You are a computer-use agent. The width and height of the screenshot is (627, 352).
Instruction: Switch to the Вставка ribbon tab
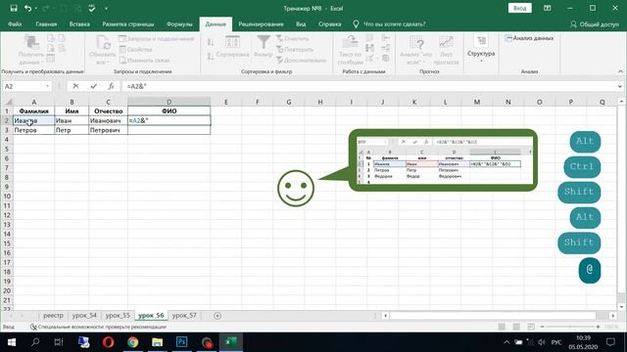tap(79, 23)
